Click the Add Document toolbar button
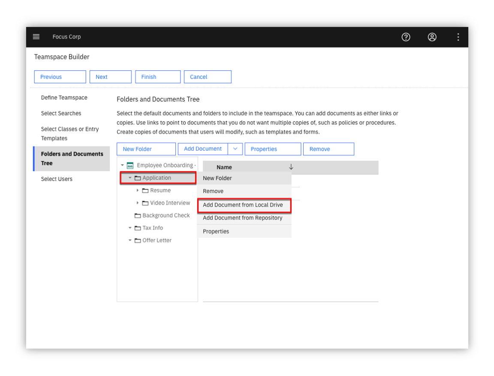The width and height of the screenshot is (494, 376). [x=203, y=149]
